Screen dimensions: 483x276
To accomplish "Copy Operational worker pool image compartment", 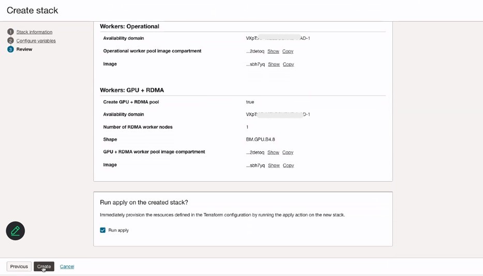I will [x=288, y=52].
